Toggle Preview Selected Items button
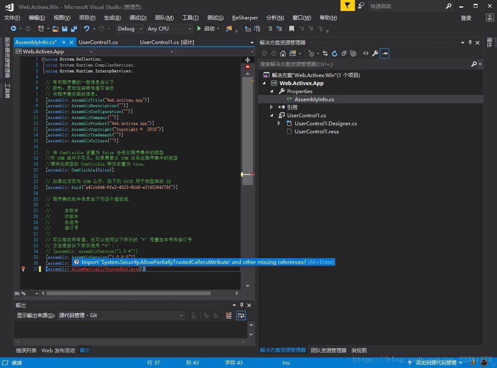Viewport: 497px width, 368px height. point(384,53)
